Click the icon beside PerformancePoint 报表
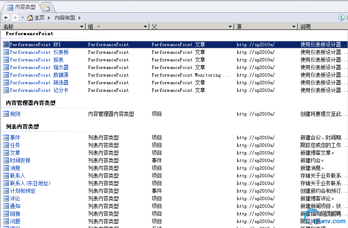The width and height of the screenshot is (348, 228). [6, 60]
